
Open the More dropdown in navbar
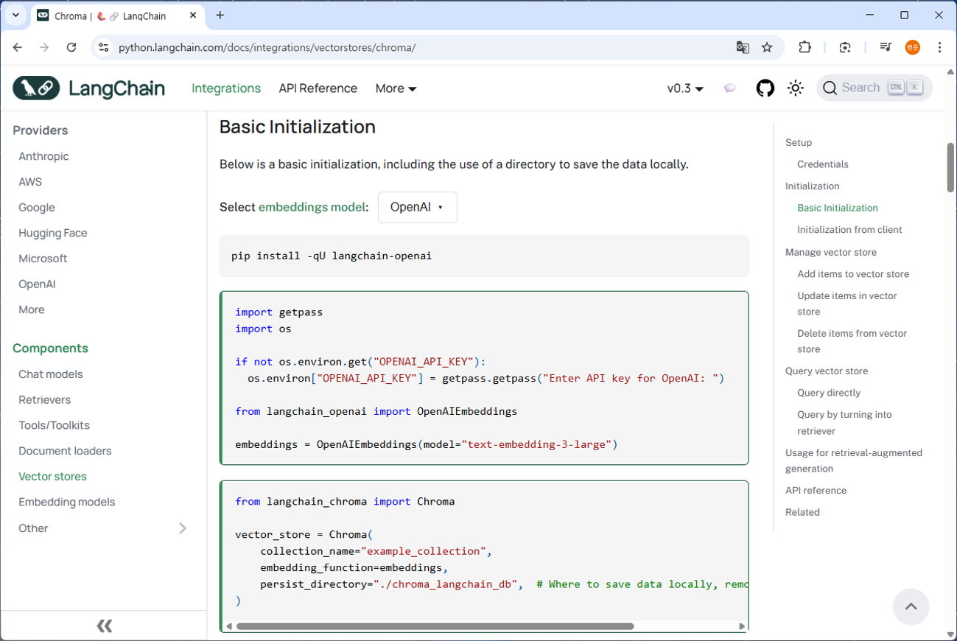396,88
